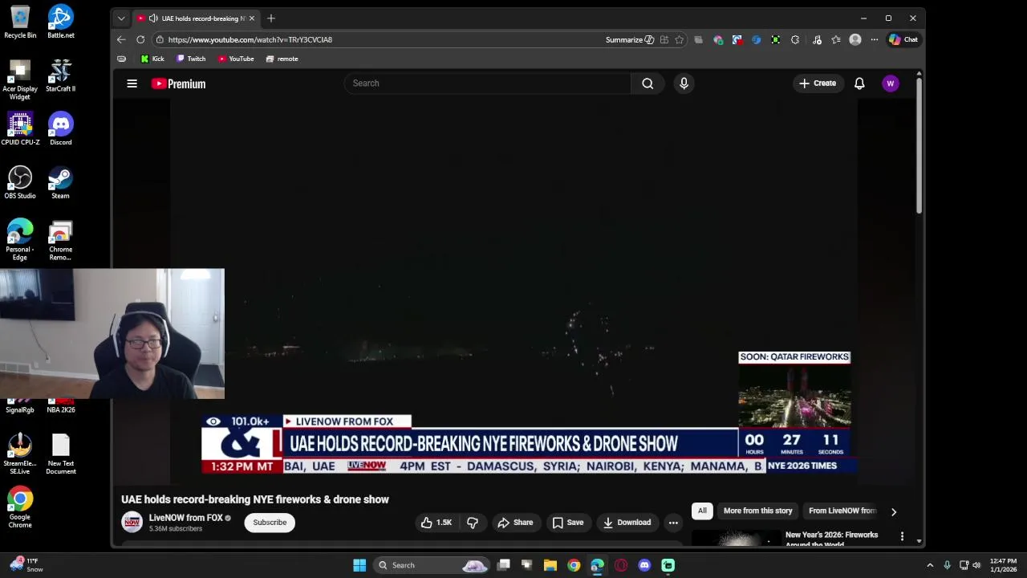Select OBS Studio desktop icon
The image size is (1027, 578).
(20, 182)
